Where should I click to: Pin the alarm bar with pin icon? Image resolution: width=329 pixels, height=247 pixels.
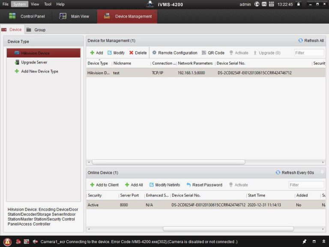[x=305, y=241]
